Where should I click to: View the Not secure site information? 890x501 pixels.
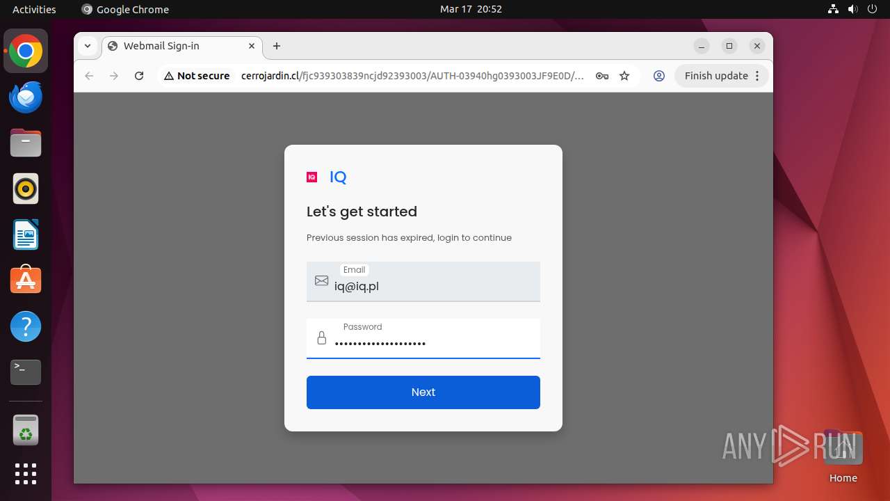(197, 76)
